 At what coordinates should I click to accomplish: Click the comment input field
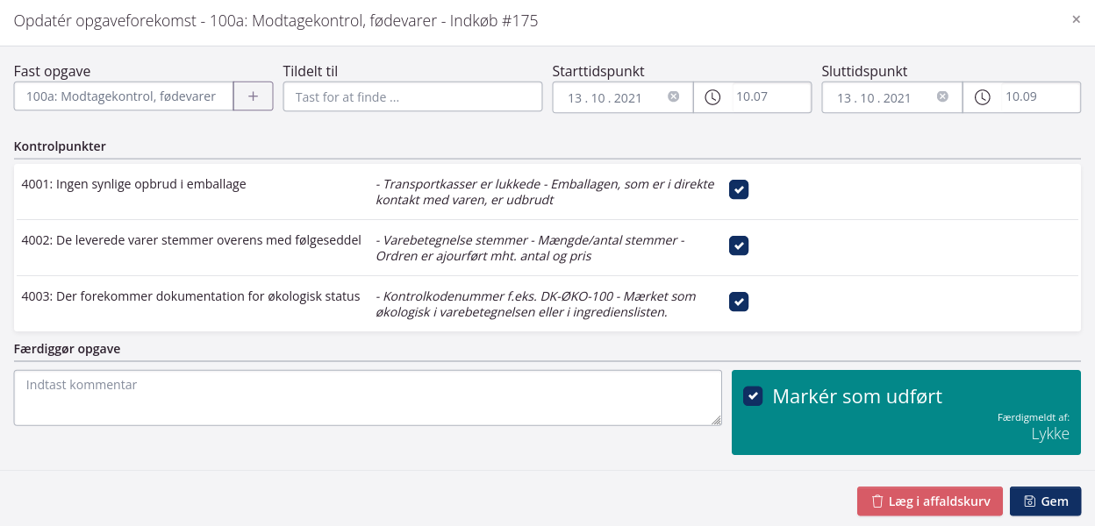(x=368, y=399)
